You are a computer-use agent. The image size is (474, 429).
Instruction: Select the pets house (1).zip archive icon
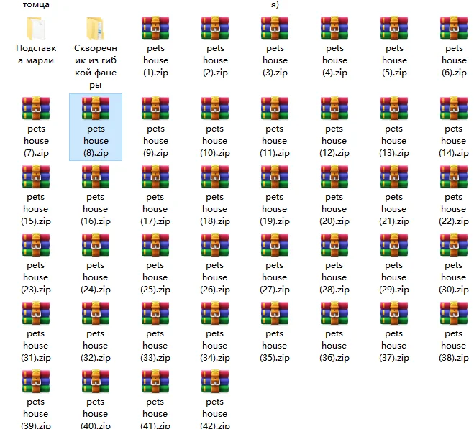pyautogui.click(x=155, y=28)
